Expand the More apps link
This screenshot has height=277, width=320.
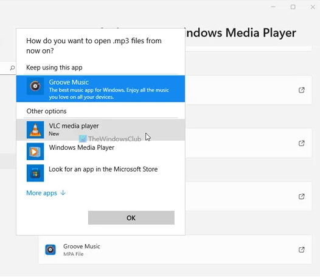point(46,193)
